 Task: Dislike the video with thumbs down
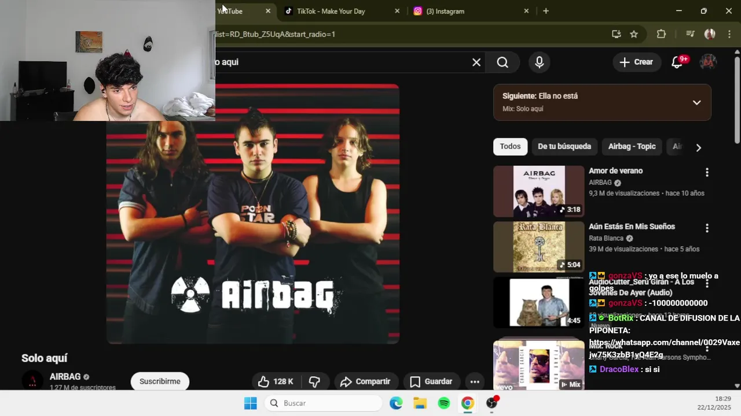[x=314, y=381]
